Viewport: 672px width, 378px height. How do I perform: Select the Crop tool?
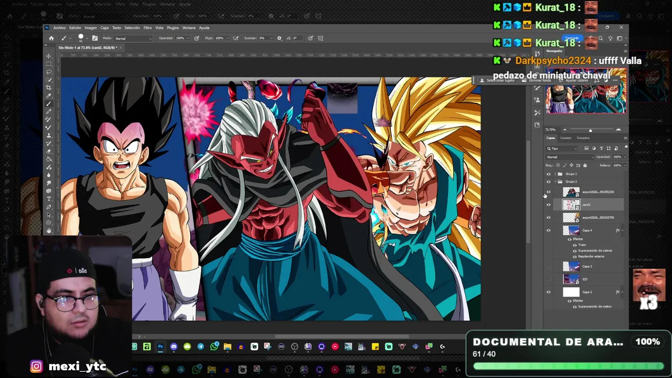(x=49, y=88)
